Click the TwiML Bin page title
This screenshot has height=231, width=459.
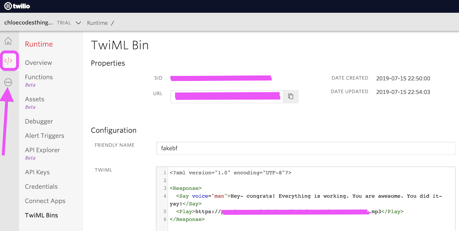[x=120, y=45]
